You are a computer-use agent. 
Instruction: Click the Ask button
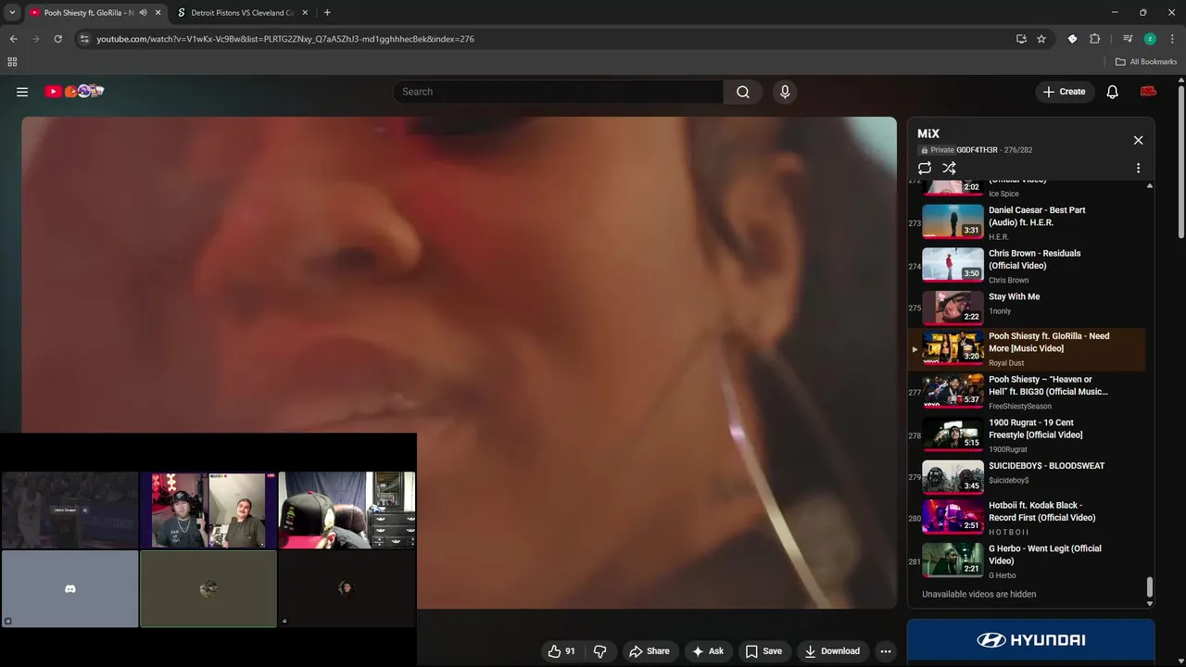pyautogui.click(x=707, y=651)
